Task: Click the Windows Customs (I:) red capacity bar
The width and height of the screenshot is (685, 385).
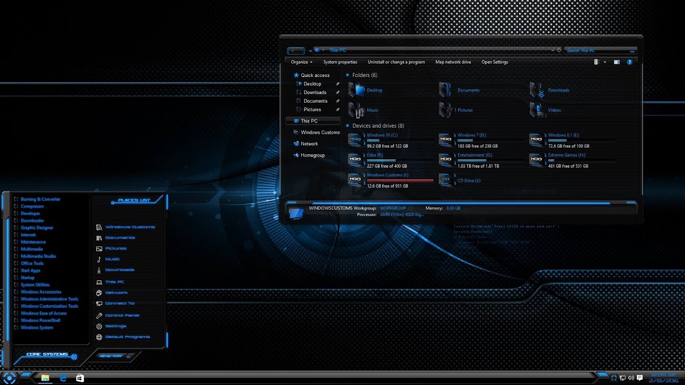Action: (400, 181)
